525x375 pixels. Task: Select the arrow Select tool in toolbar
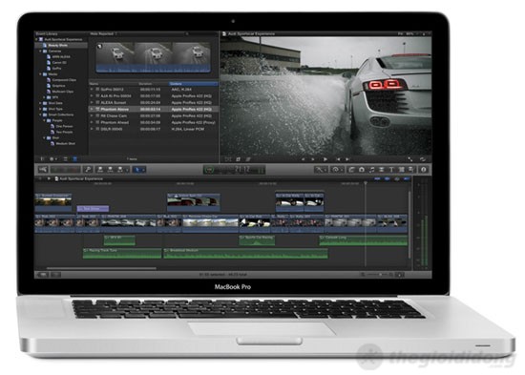136,170
